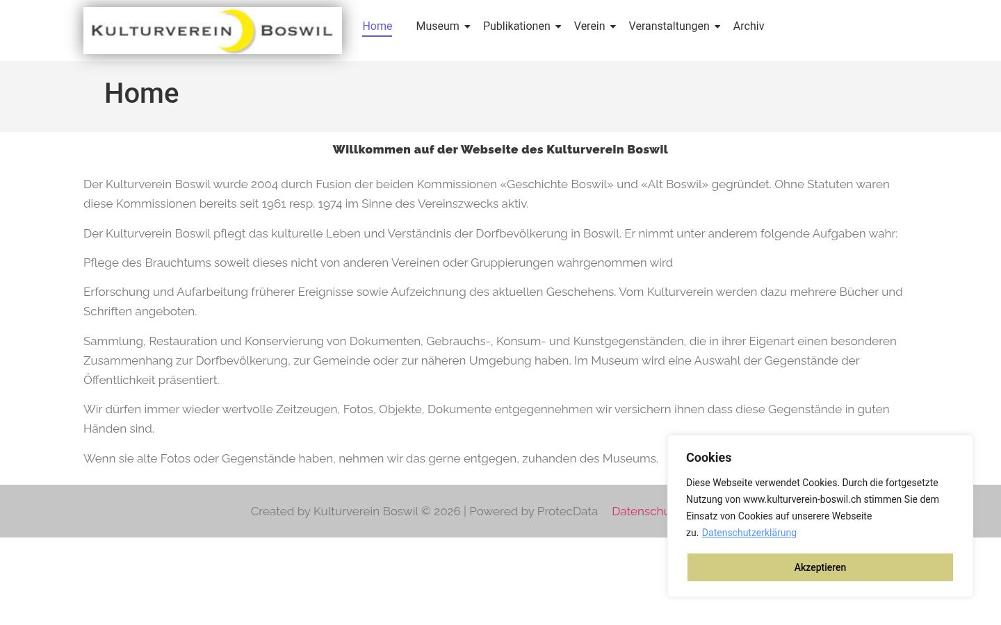1001x625 pixels.
Task: Click paragraph starting Der Kulturverein Boswil wurde 2004
Action: (487, 194)
